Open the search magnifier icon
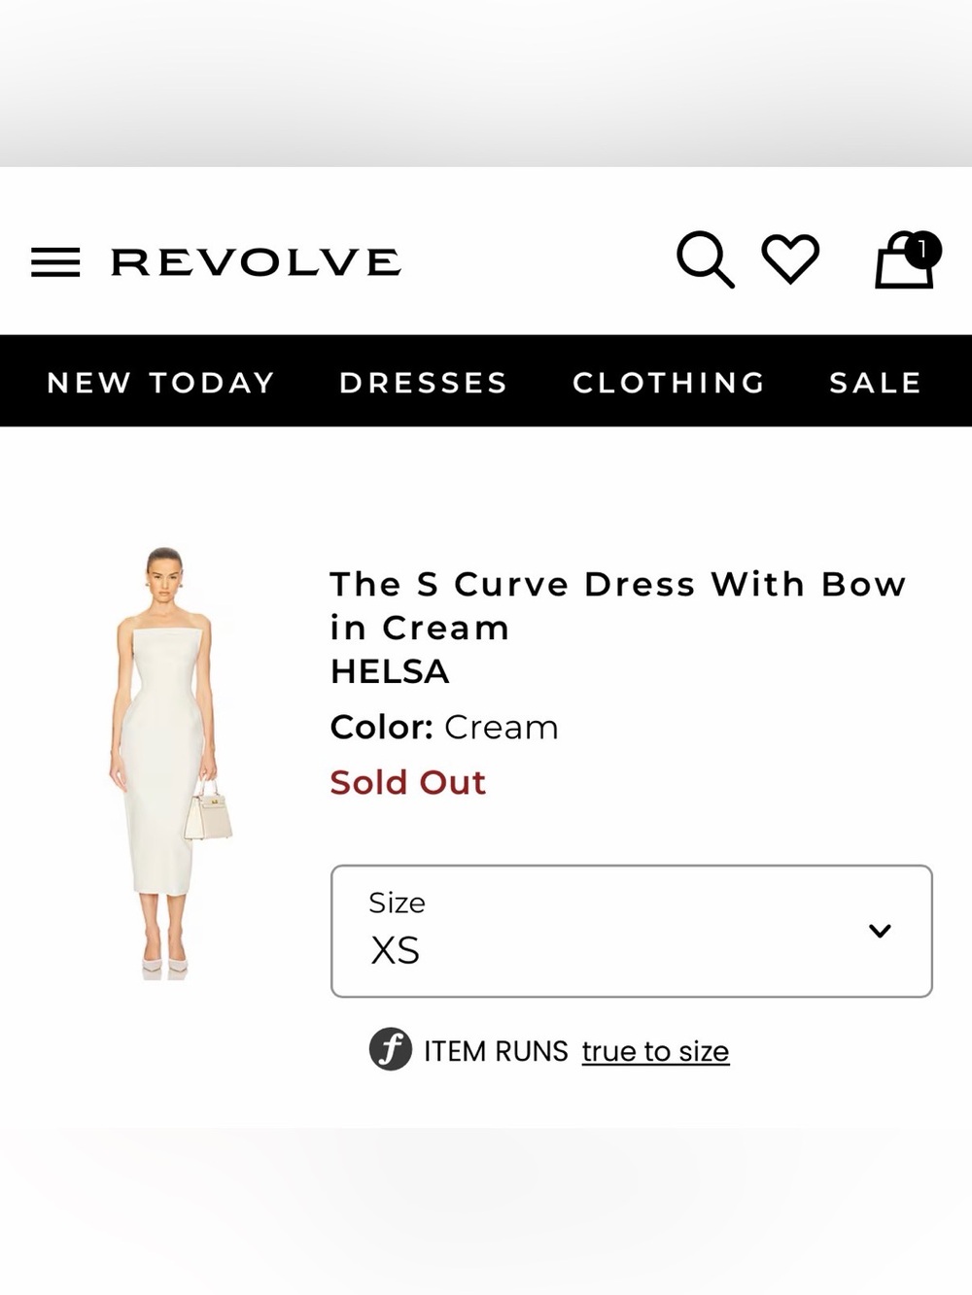The image size is (972, 1295). pyautogui.click(x=706, y=259)
